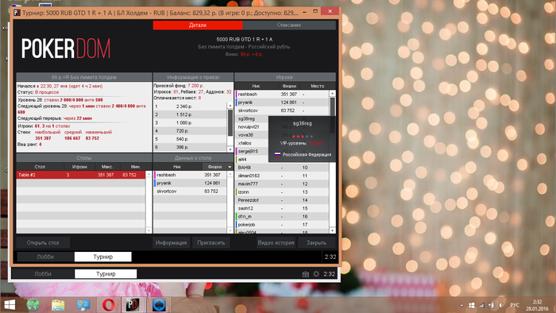This screenshot has height=313, width=556.
Task: Click the players list scroll-down arrow
Action: click(332, 230)
